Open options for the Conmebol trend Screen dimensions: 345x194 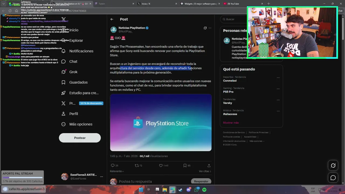coord(278,78)
